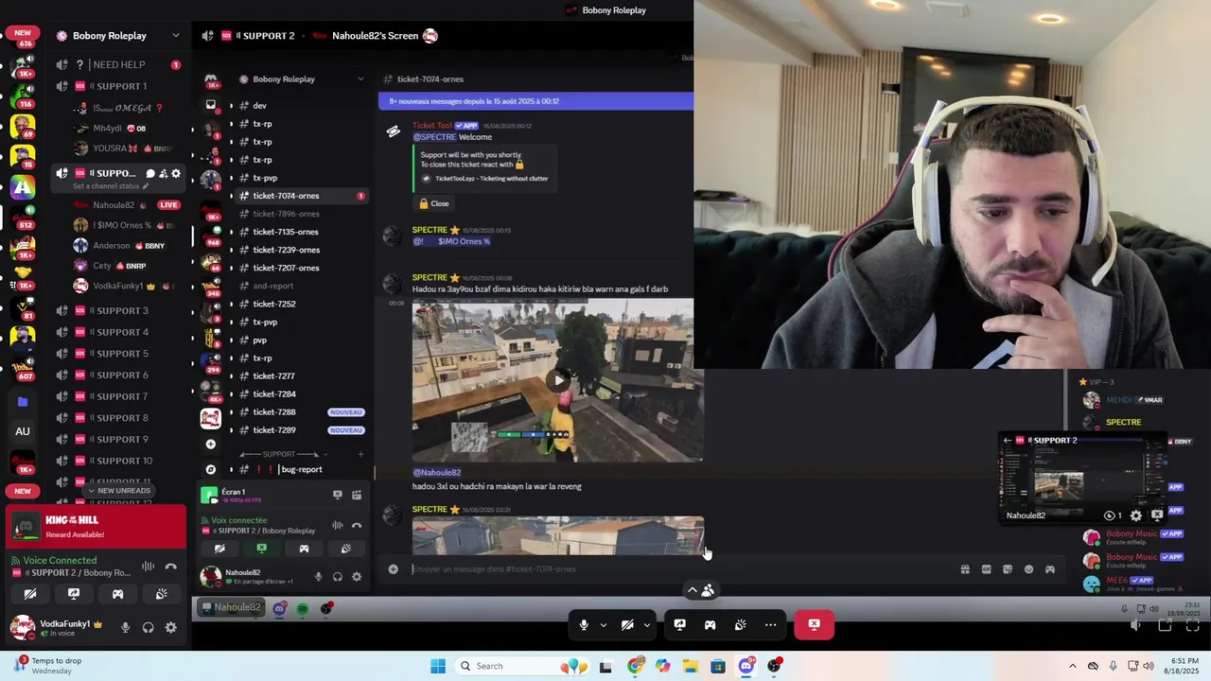Join SUPPORT 3 voice channel
Image resolution: width=1211 pixels, height=681 pixels.
pos(117,310)
